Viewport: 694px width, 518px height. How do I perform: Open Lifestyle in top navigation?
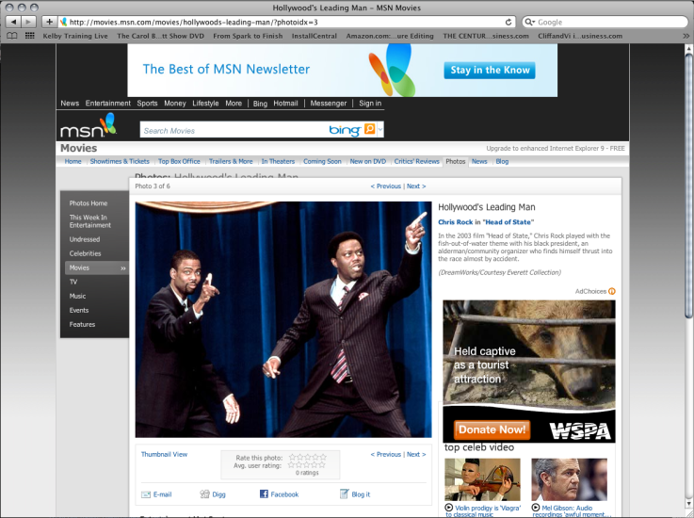(205, 104)
